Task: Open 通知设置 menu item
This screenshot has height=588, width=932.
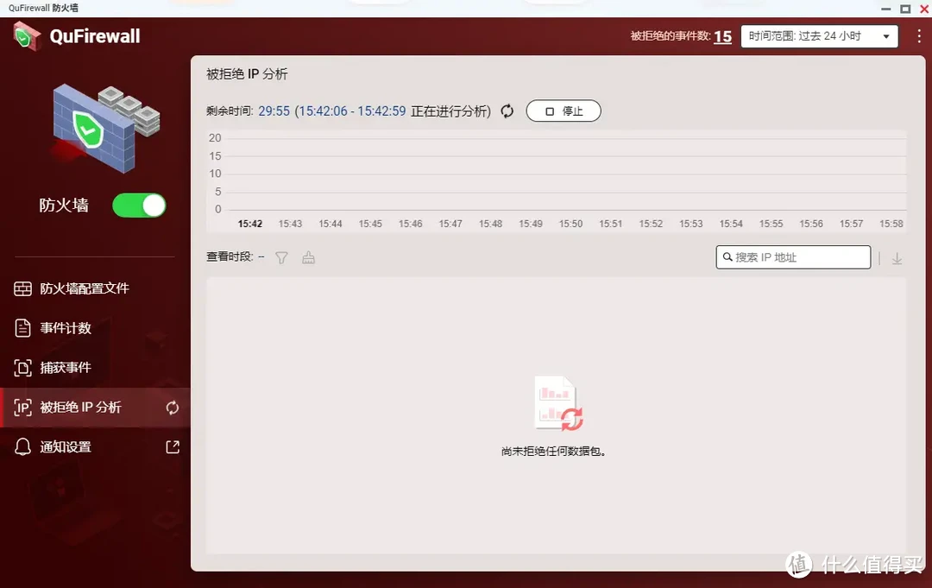Action: pos(95,447)
